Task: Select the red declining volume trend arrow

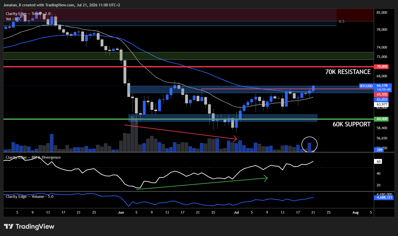Action: click(181, 132)
